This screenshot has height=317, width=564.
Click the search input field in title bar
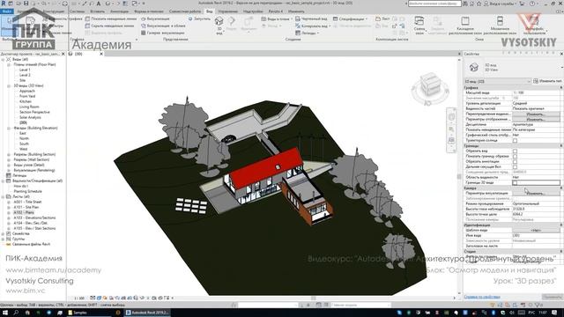point(434,4)
